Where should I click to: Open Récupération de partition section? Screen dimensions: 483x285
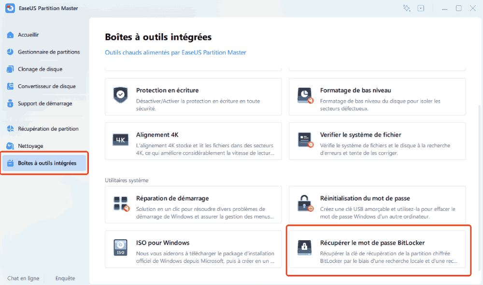click(x=48, y=129)
